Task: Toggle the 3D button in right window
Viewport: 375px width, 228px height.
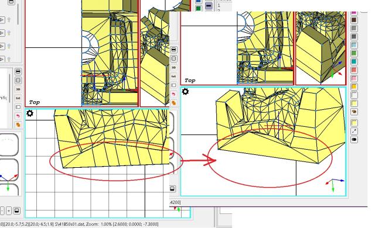Action: coord(173,67)
